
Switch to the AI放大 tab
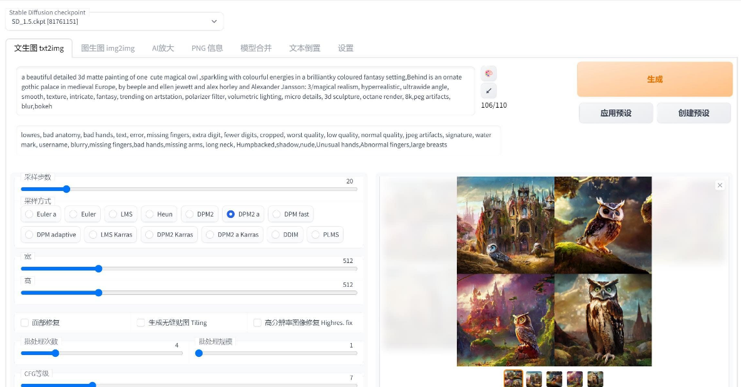pos(163,48)
